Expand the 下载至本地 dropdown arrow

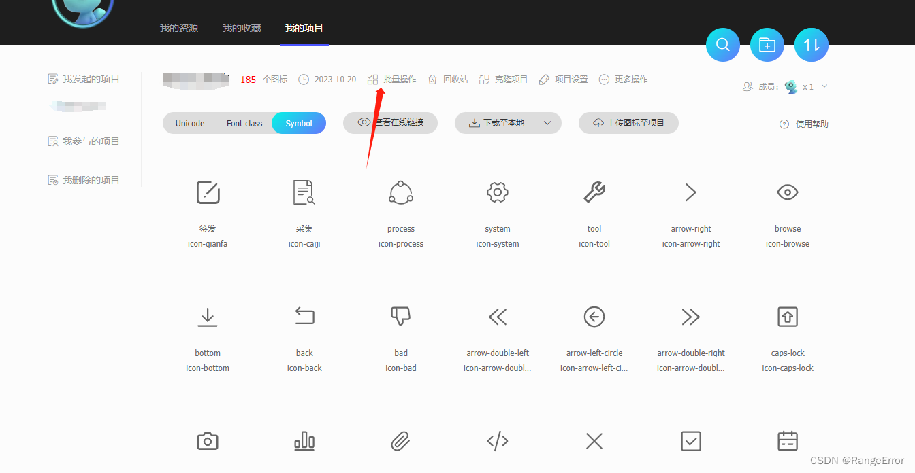click(x=547, y=123)
